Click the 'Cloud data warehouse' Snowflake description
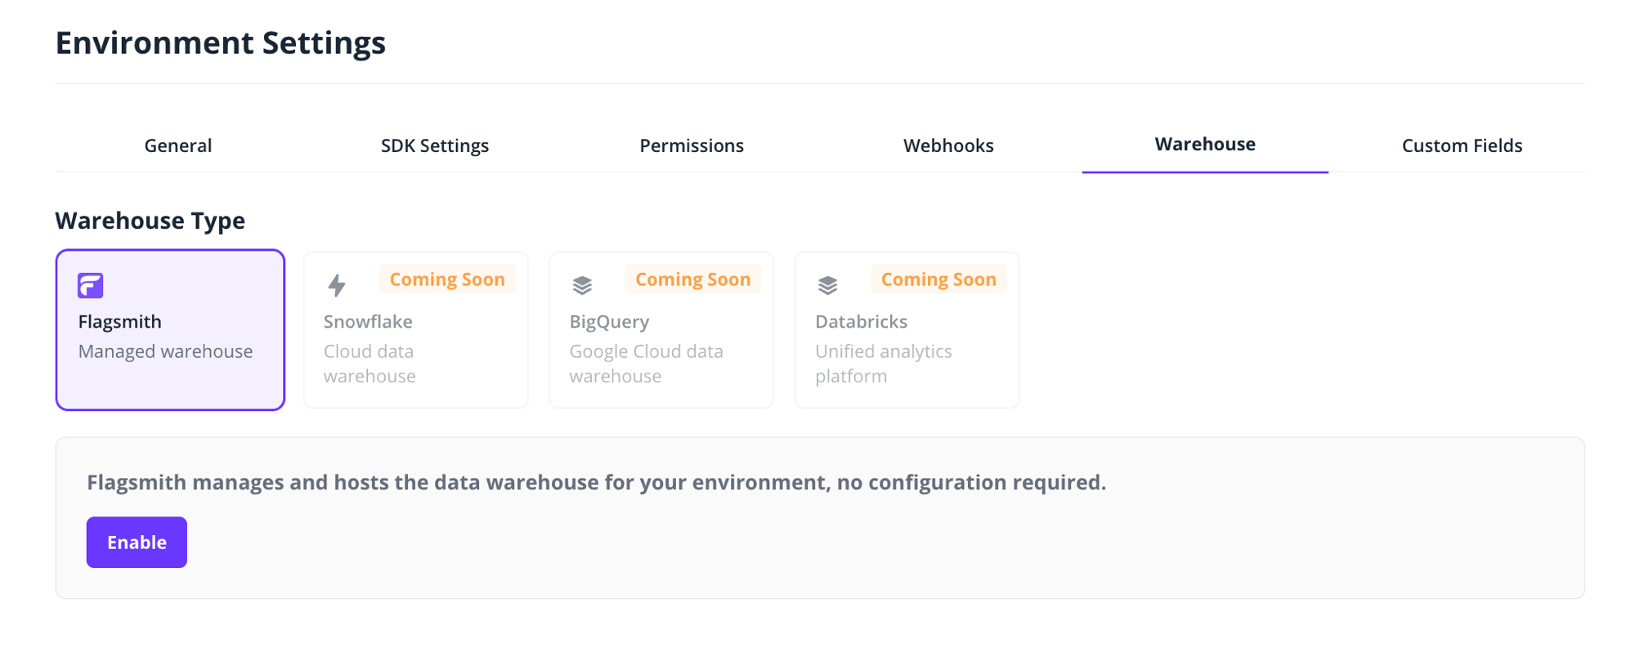The height and width of the screenshot is (648, 1635). [370, 364]
